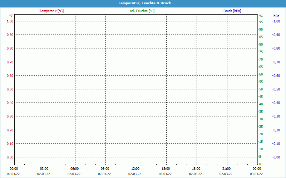Click red temperature axis value 0,80

(x=10, y=48)
